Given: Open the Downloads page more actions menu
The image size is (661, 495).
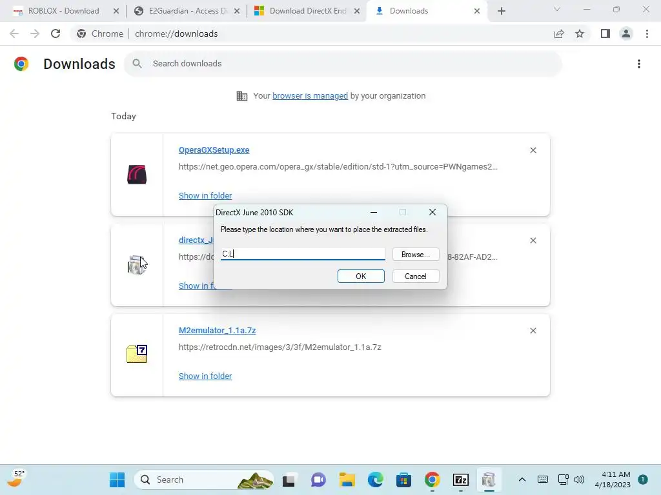Looking at the screenshot, I should 638,64.
